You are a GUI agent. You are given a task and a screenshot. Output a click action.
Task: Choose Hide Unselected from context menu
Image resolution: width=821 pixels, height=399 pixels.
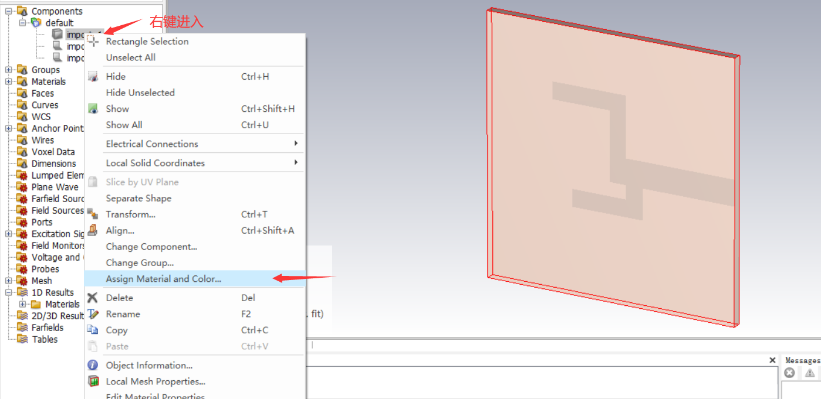point(194,93)
